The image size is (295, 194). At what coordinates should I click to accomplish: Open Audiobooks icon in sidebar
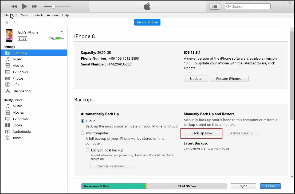click(8, 132)
